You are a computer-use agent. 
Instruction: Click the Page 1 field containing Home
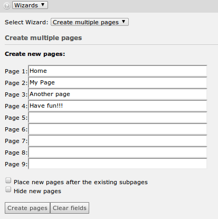click(118, 71)
